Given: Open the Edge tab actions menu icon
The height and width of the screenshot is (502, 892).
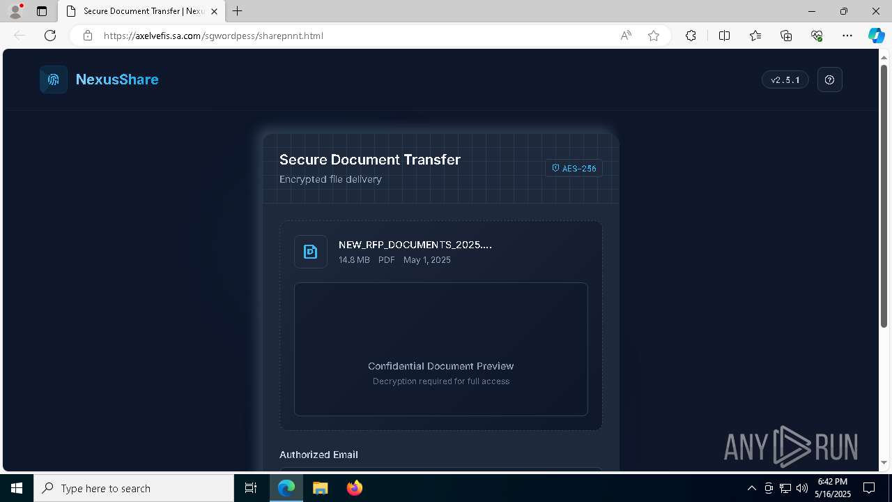Looking at the screenshot, I should tap(42, 11).
